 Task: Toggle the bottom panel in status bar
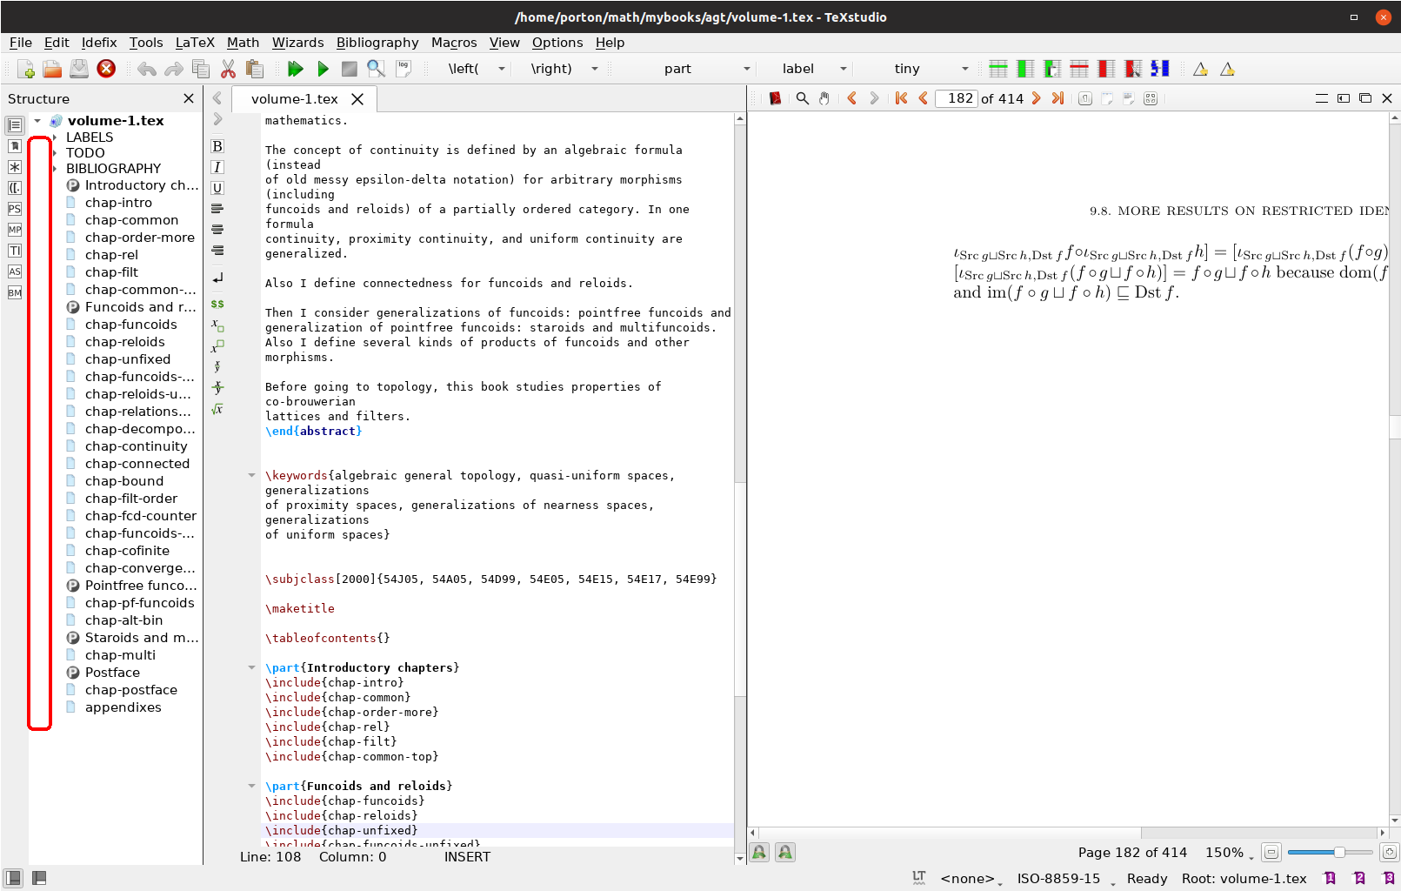pos(39,878)
